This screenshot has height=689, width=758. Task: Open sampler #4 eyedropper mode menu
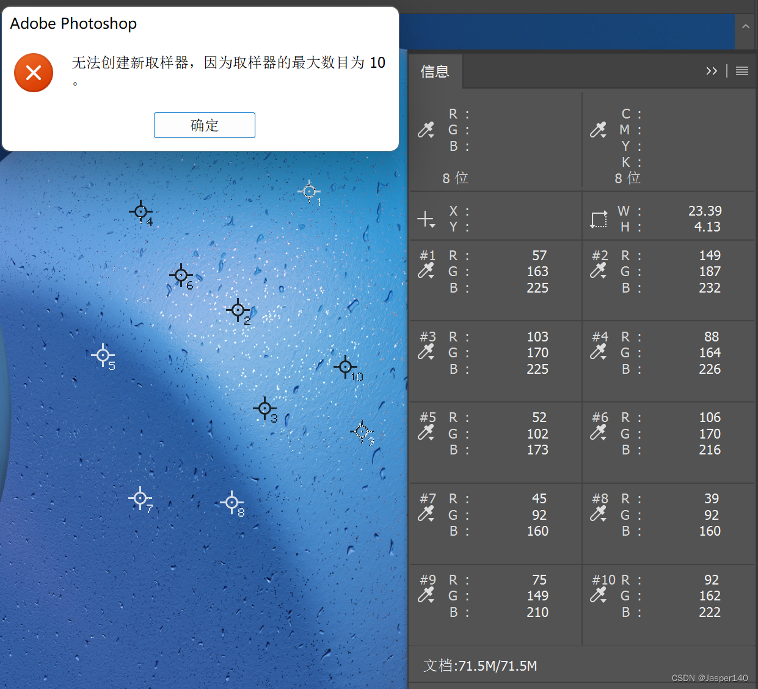click(599, 352)
